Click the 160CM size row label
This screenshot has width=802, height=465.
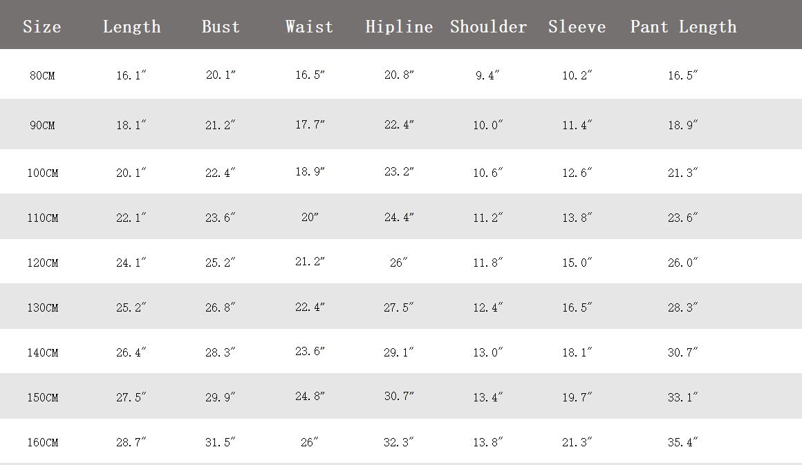tap(42, 443)
